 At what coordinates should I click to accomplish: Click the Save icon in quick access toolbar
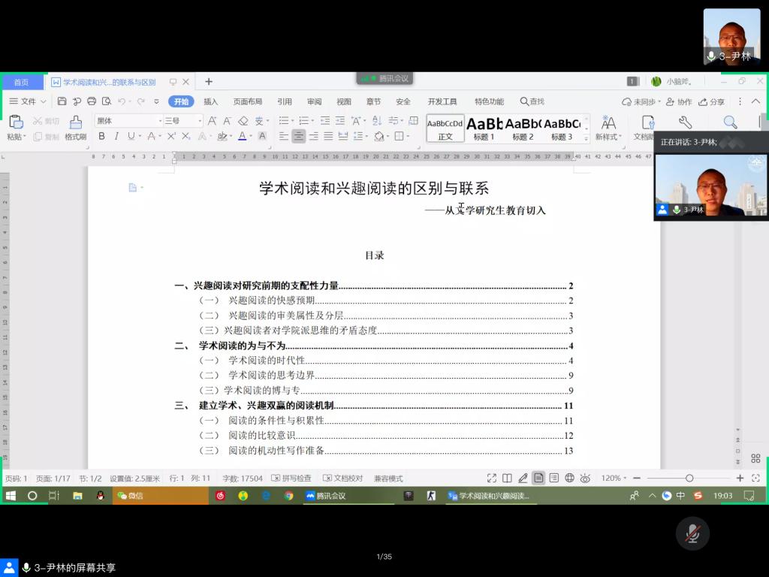(x=62, y=101)
